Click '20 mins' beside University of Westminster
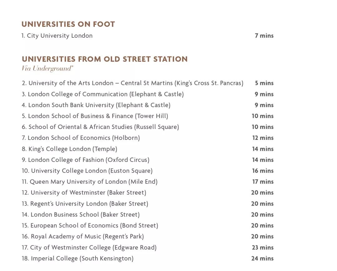Viewport: 337px width, 271px height. (262, 193)
